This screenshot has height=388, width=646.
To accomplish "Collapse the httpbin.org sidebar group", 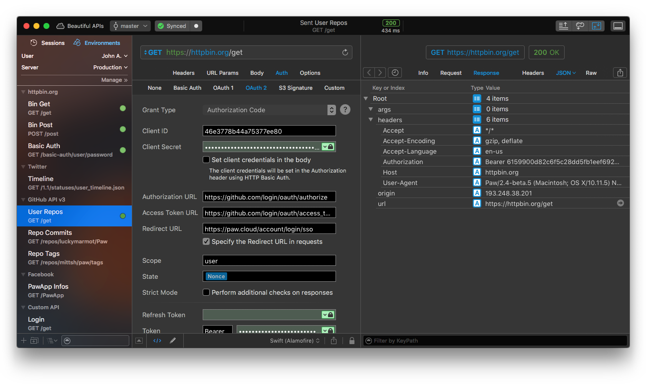I will click(x=23, y=92).
